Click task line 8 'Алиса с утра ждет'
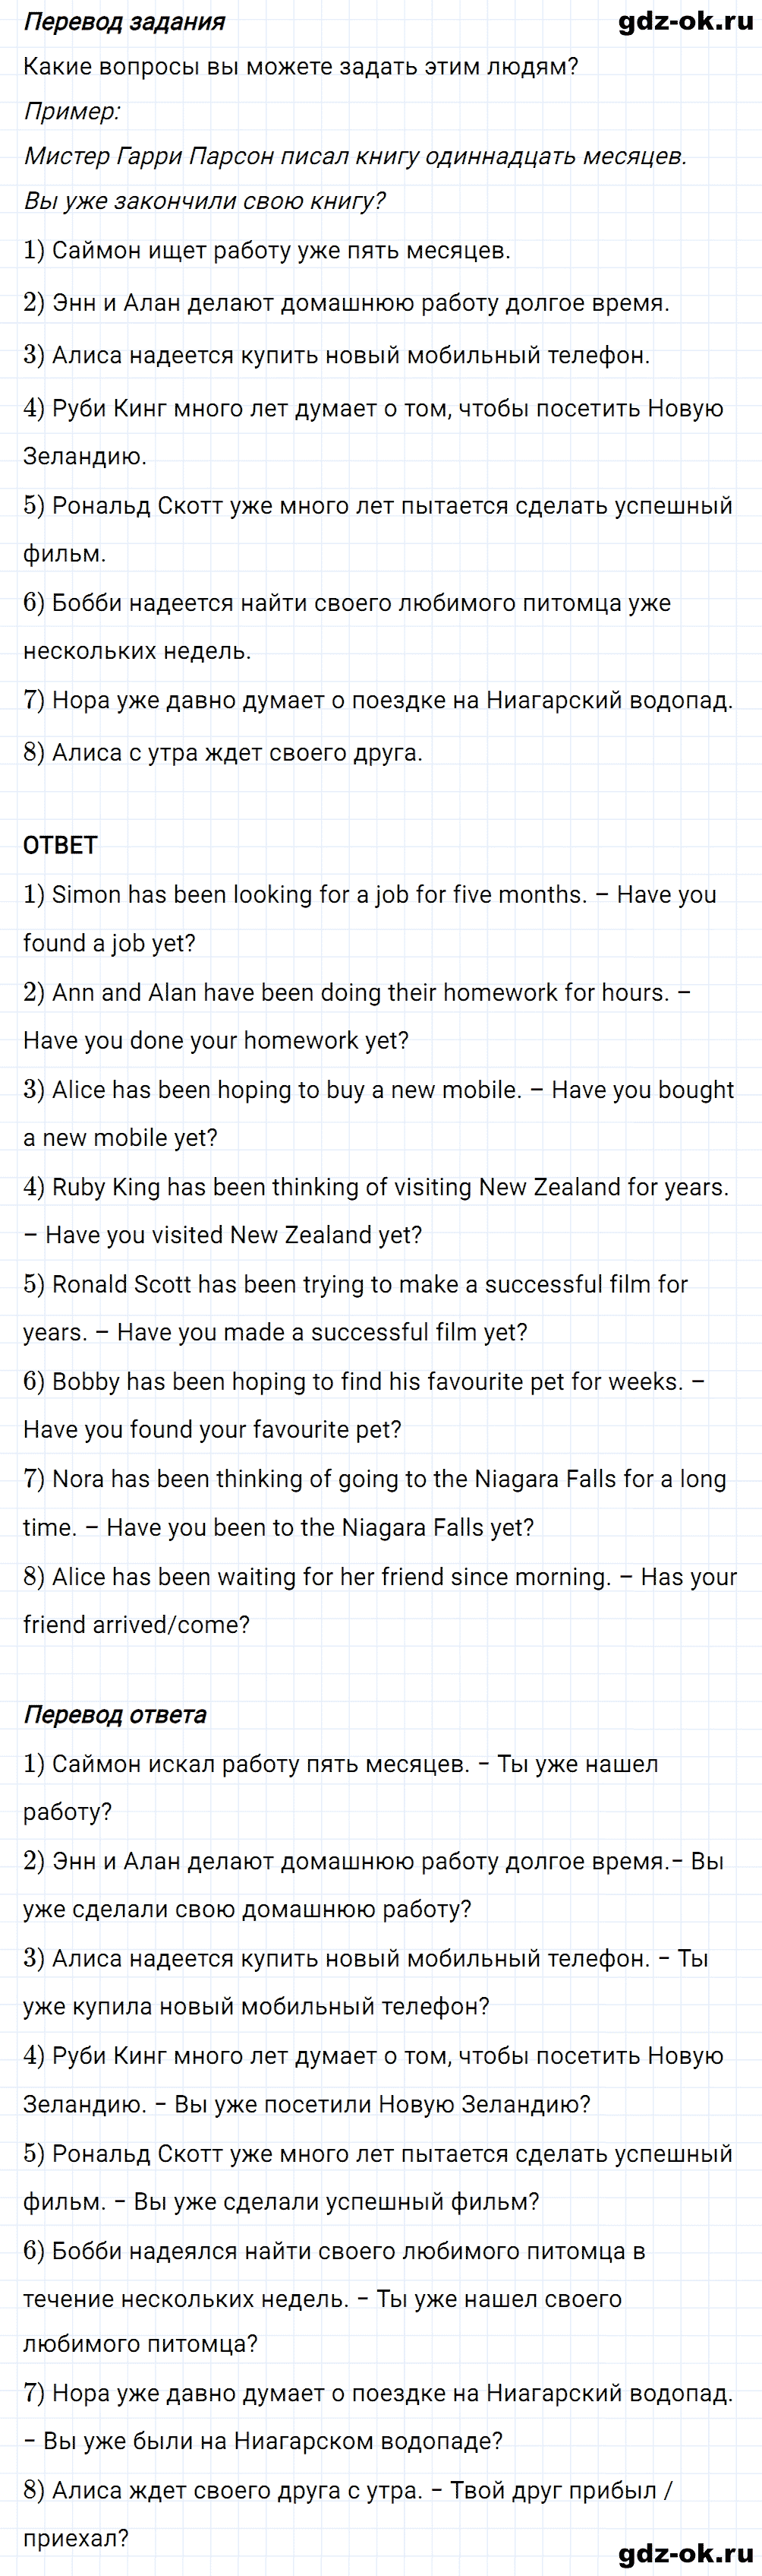The width and height of the screenshot is (762, 2576). [x=222, y=752]
